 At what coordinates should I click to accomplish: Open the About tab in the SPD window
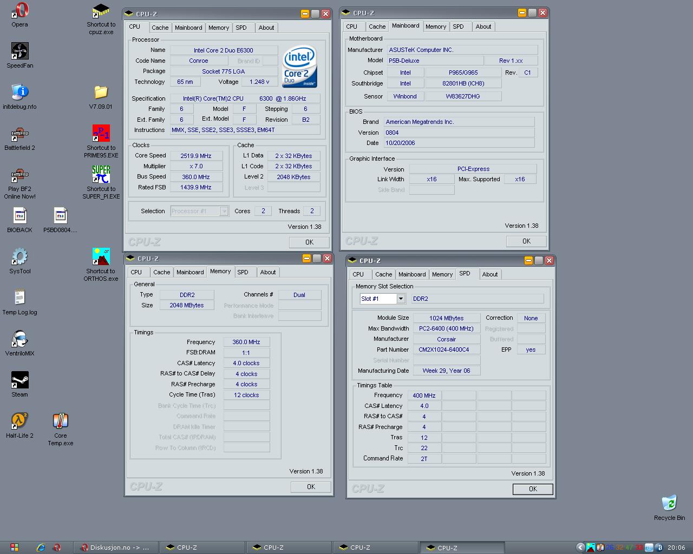(489, 274)
